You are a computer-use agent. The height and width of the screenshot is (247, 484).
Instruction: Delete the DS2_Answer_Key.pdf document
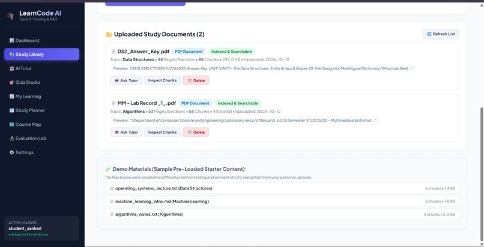(x=196, y=80)
